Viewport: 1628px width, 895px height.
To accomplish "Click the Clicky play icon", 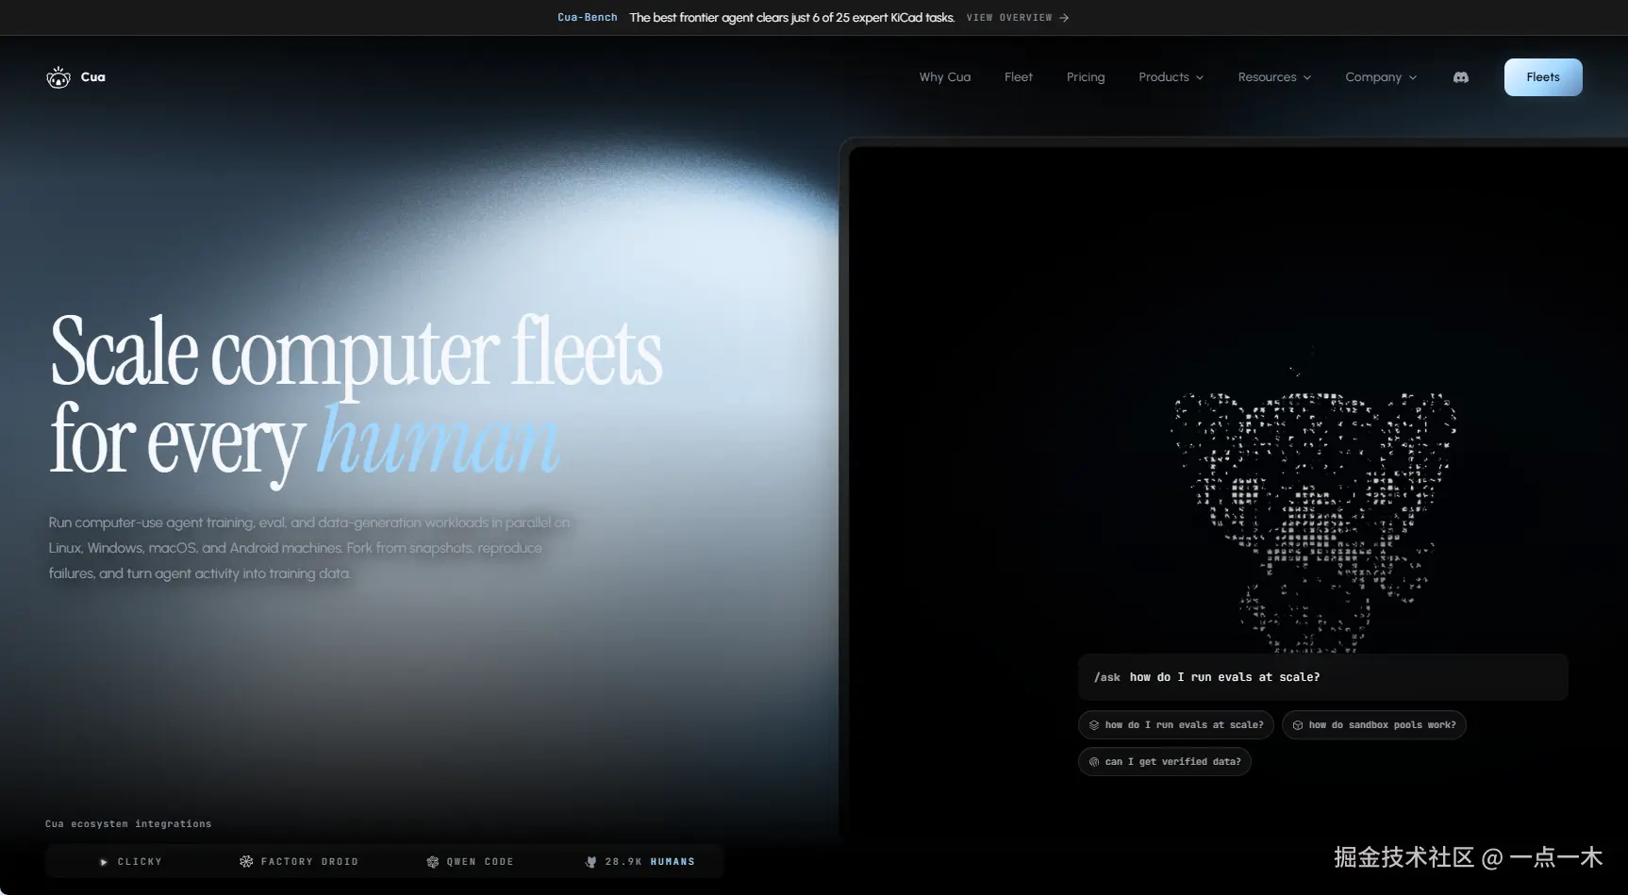I will coord(104,862).
